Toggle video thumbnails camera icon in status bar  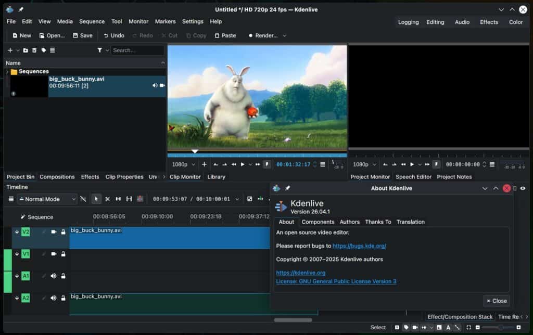(x=415, y=328)
